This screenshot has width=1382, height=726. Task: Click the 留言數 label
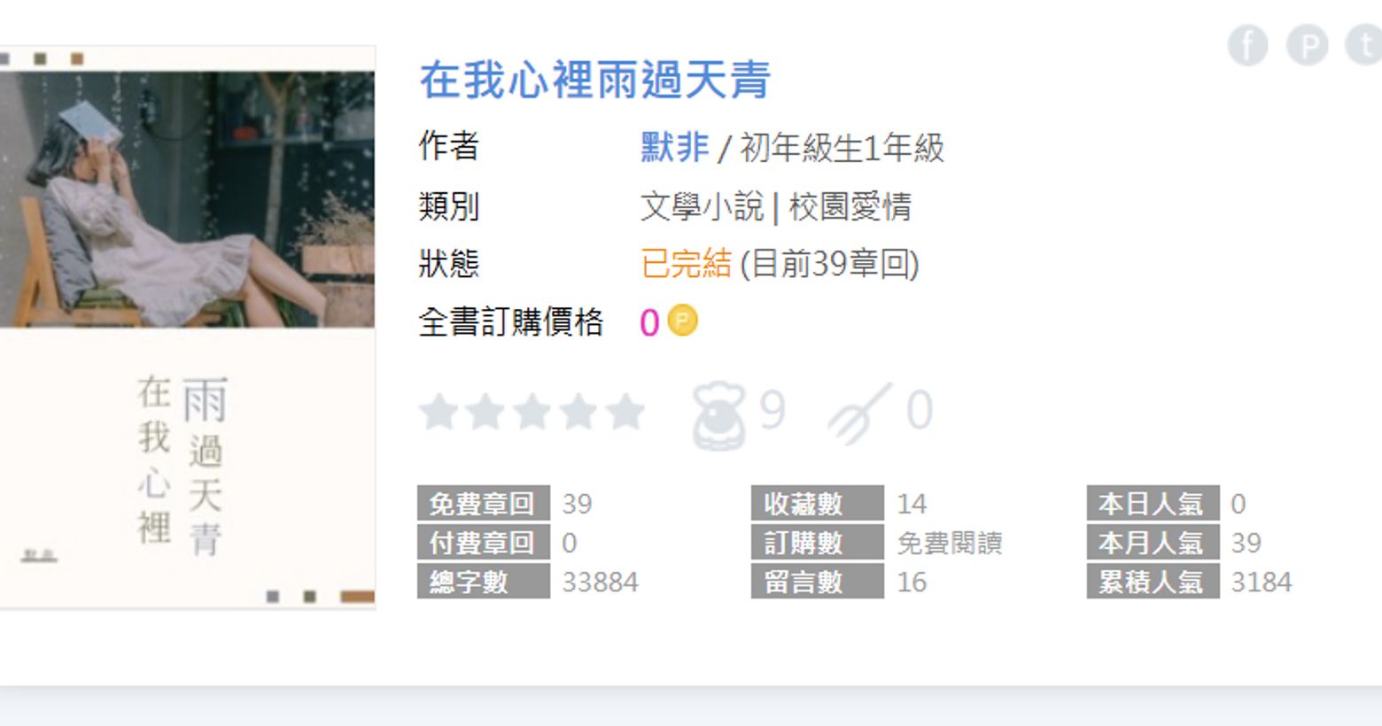pos(817,581)
